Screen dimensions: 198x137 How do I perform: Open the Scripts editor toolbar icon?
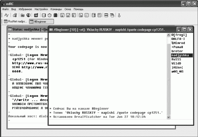coord(36,15)
